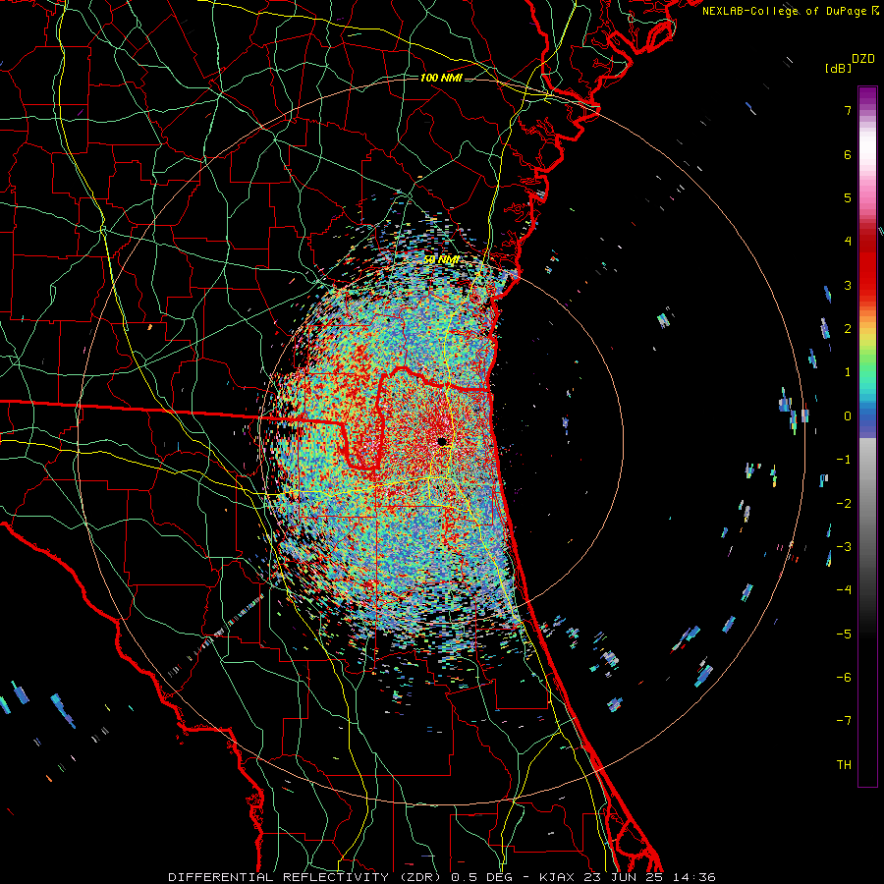Click the TH label on color scale
The width and height of the screenshot is (884, 884).
pos(844,765)
